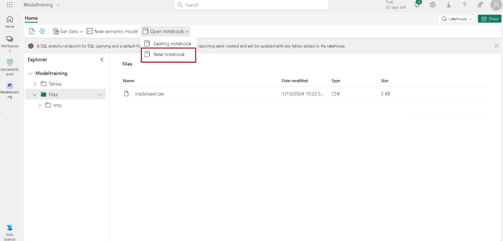Open the help question mark icon
The width and height of the screenshot is (503, 241).
pyautogui.click(x=464, y=5)
